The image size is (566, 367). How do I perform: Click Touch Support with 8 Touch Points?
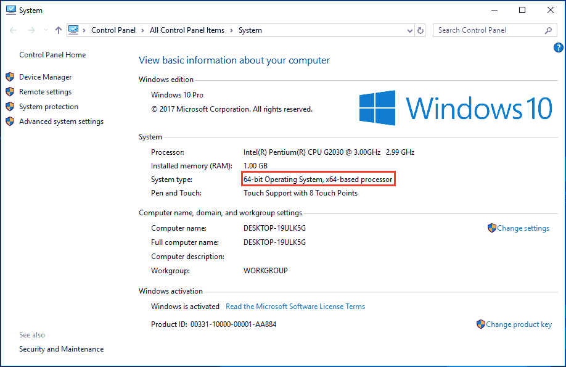point(300,193)
